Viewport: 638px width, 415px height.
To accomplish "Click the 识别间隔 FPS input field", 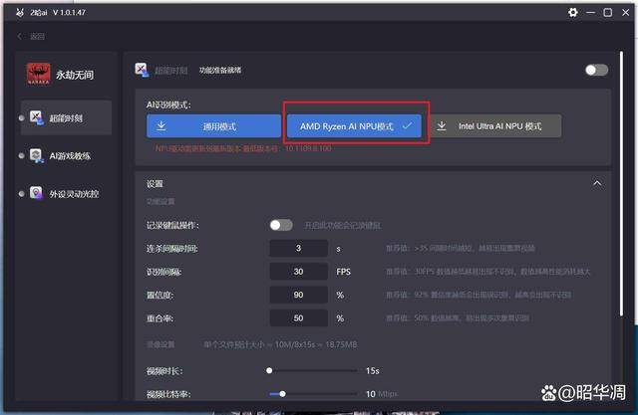I will pyautogui.click(x=298, y=272).
